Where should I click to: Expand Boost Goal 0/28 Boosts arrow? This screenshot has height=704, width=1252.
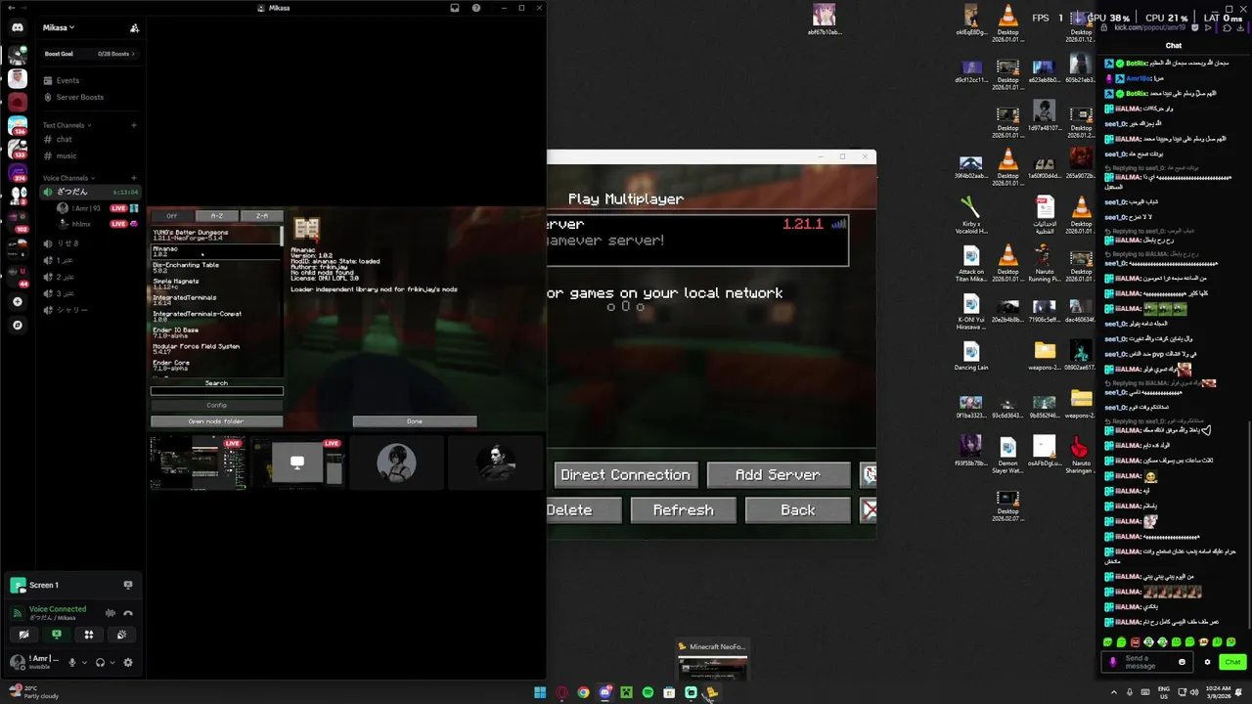pyautogui.click(x=134, y=54)
